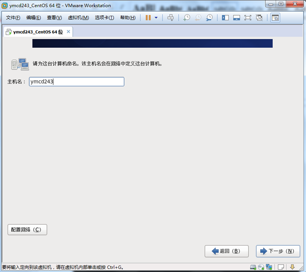Screen dimensions: 306x272
Task: Toggle console view icon in toolbar
Action: coord(275,18)
